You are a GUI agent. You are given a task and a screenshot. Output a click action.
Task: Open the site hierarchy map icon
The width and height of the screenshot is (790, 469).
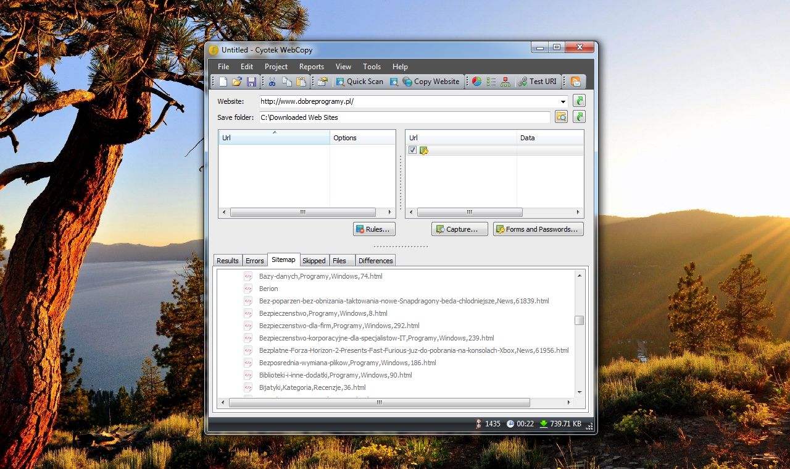[x=505, y=81]
